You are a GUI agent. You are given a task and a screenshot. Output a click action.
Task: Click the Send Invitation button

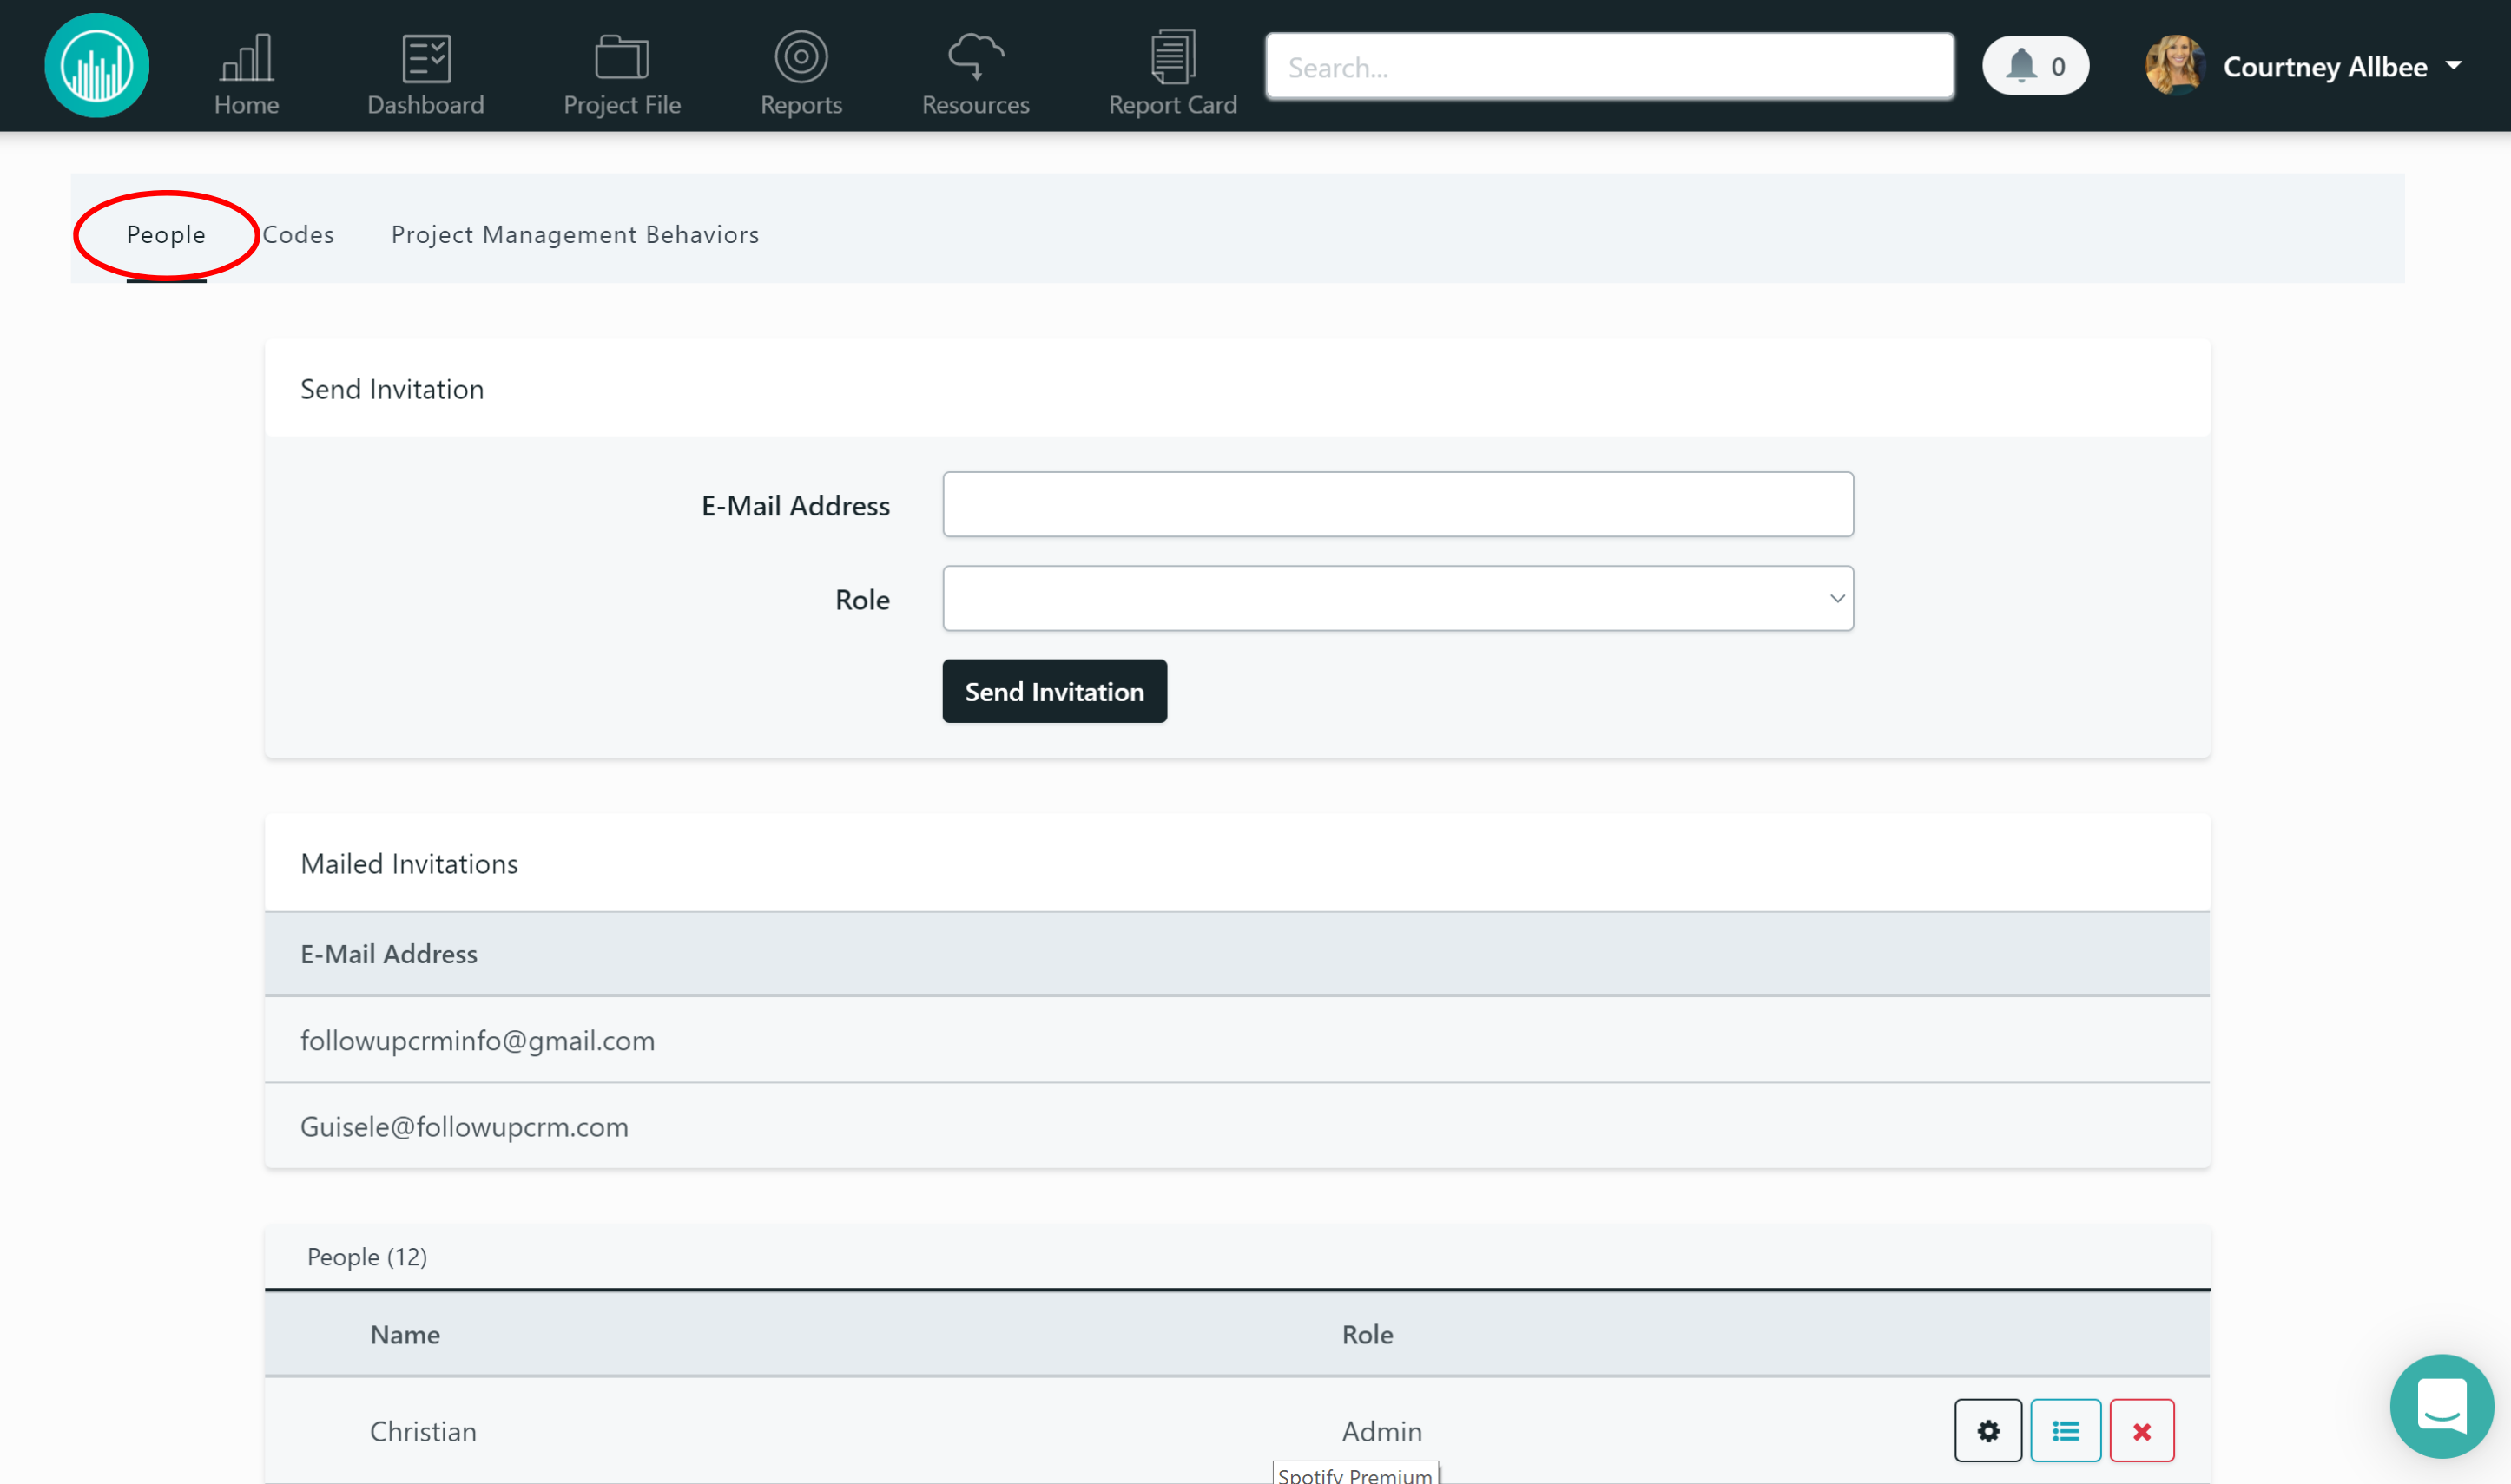(1054, 692)
